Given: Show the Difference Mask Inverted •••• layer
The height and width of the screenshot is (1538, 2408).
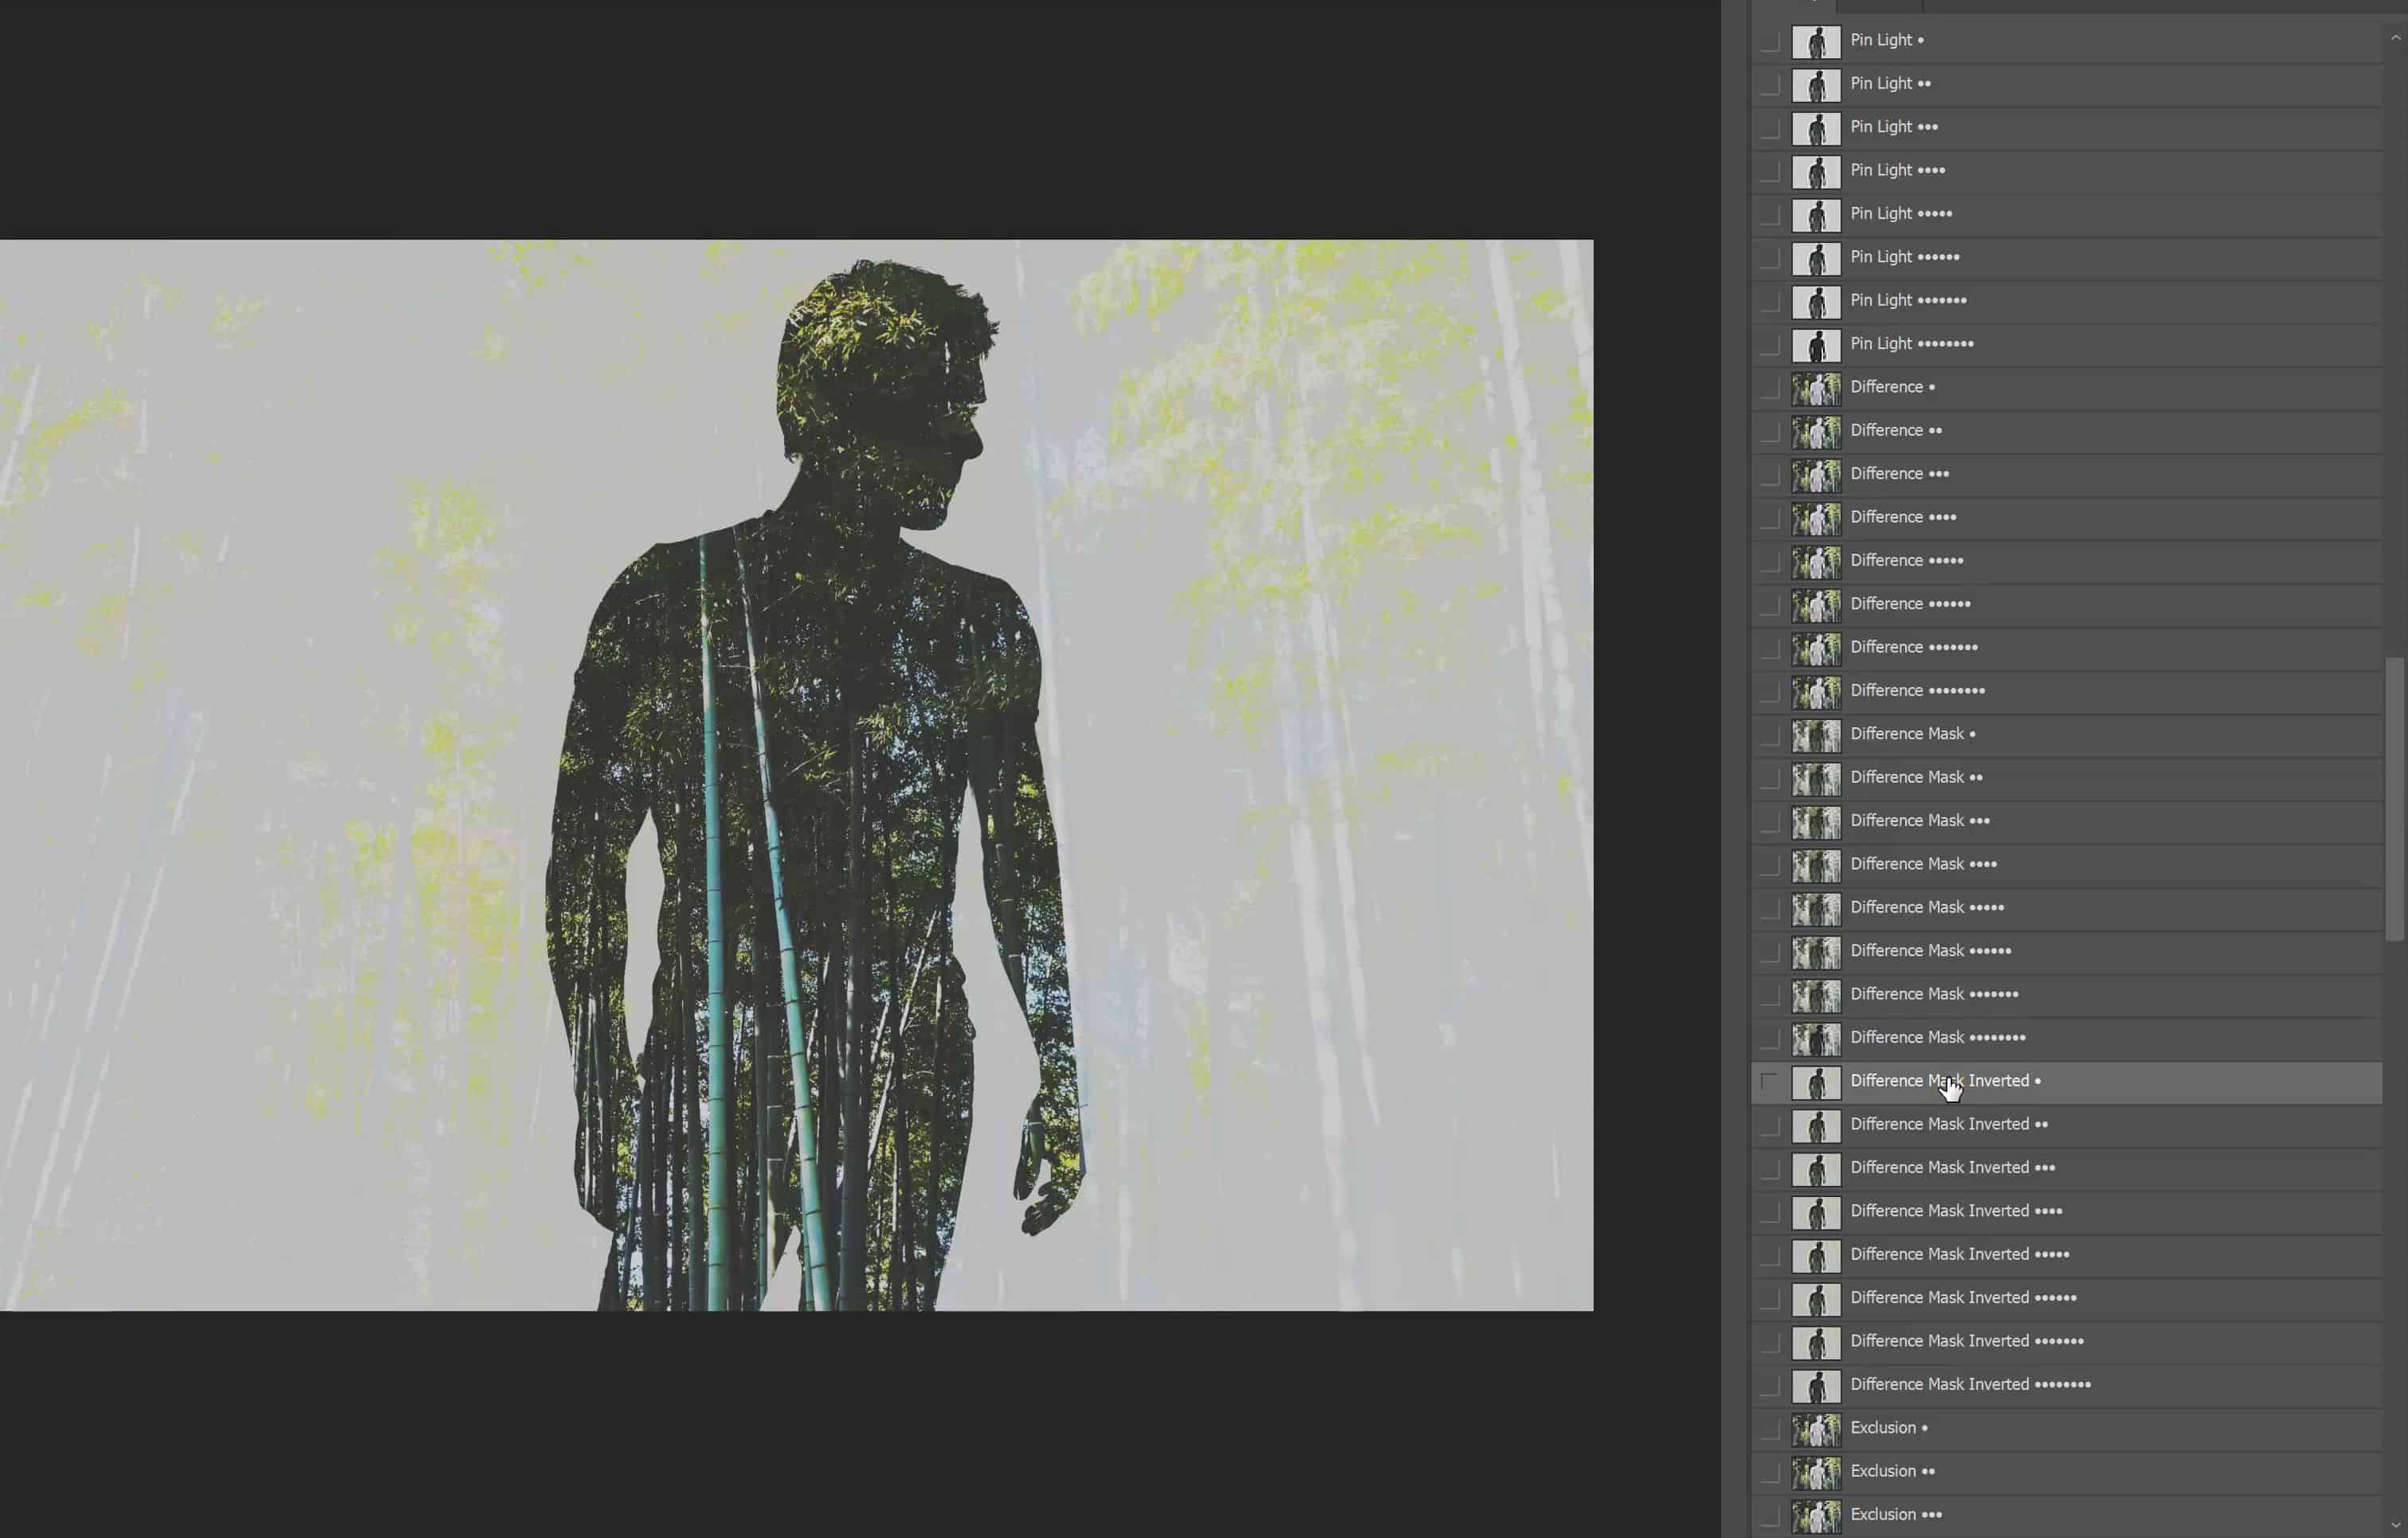Looking at the screenshot, I should point(1770,1213).
